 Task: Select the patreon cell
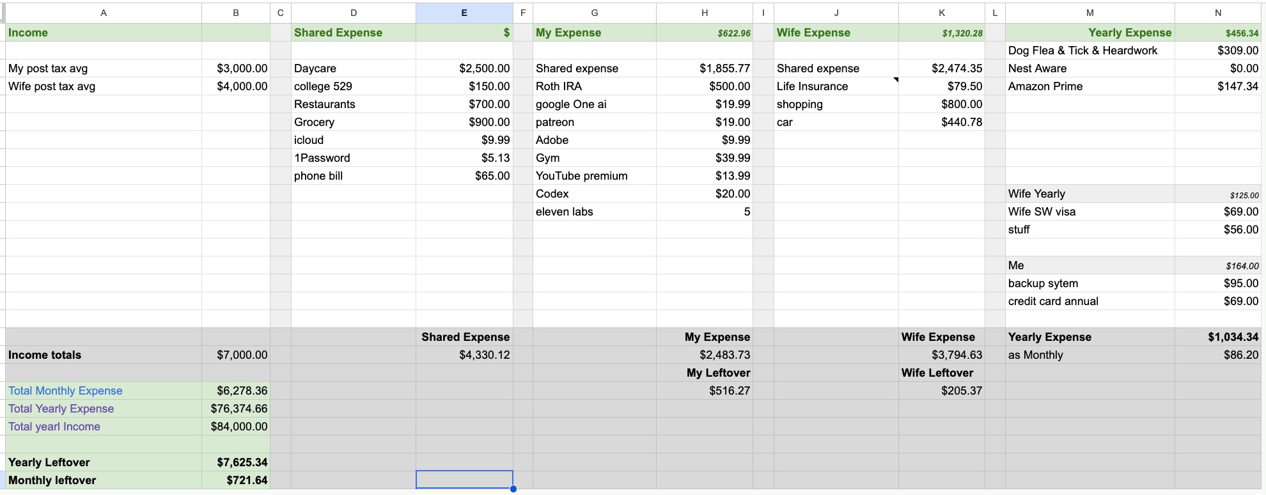[x=595, y=122]
